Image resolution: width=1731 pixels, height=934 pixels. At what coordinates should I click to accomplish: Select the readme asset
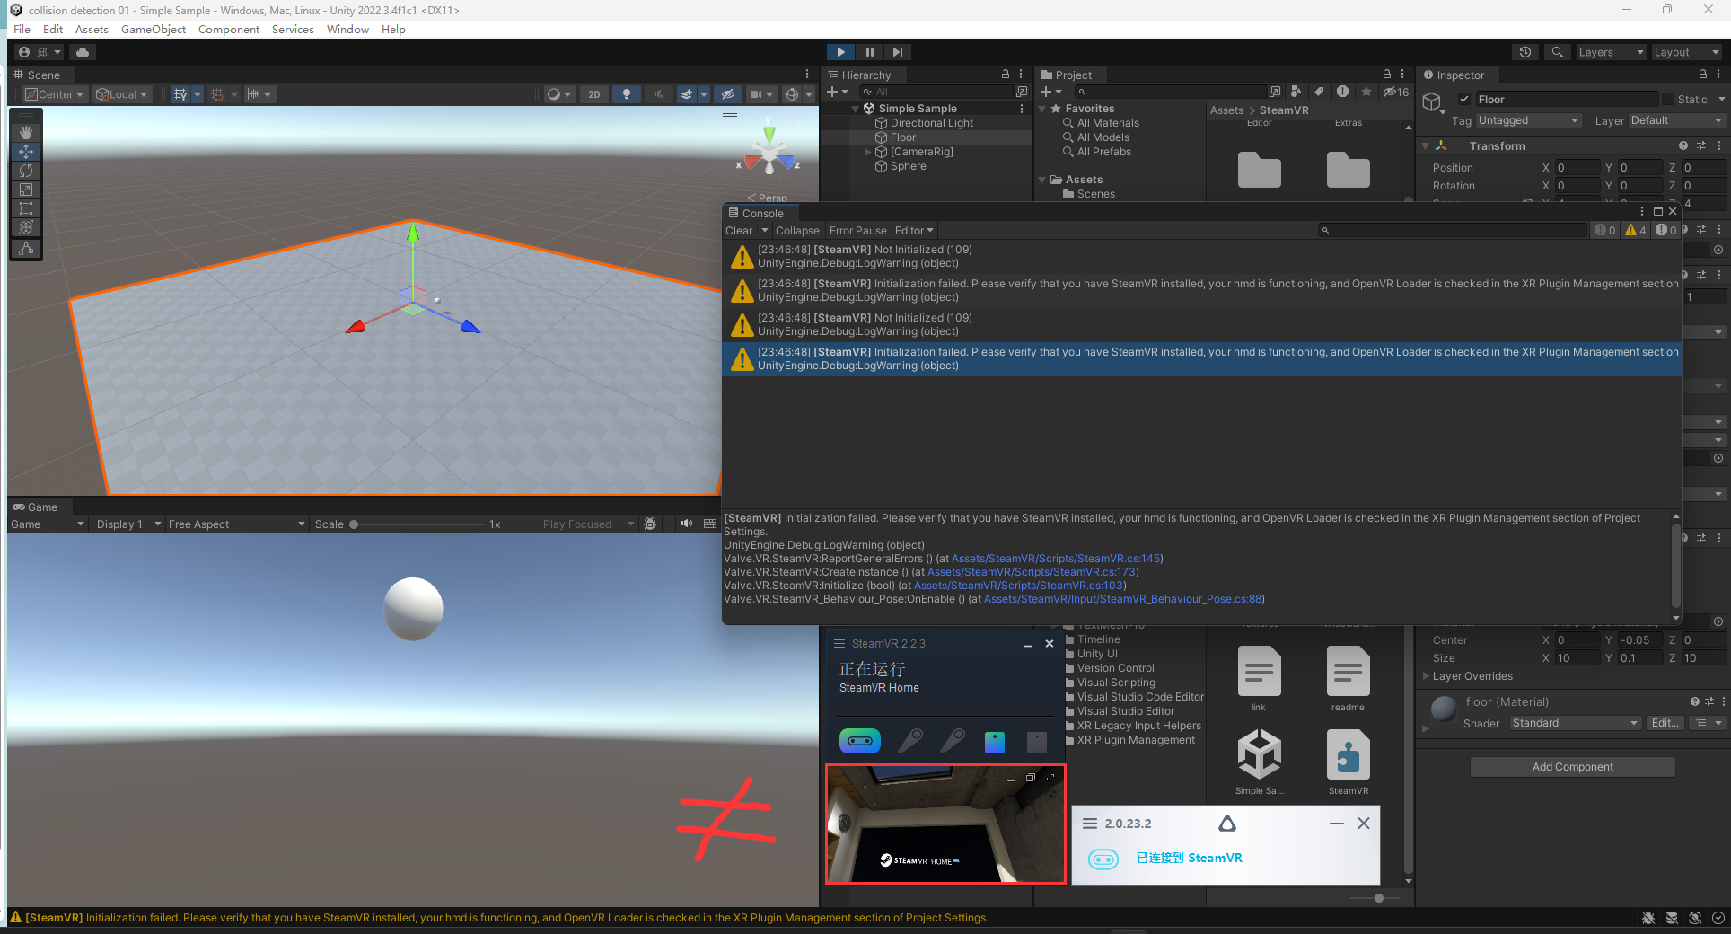point(1348,679)
